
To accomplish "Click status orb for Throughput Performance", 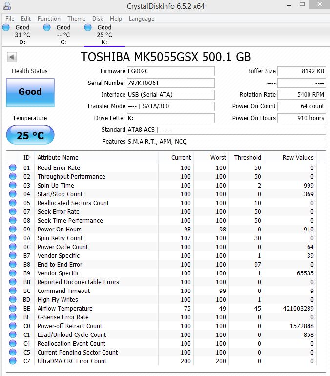I will [13, 176].
